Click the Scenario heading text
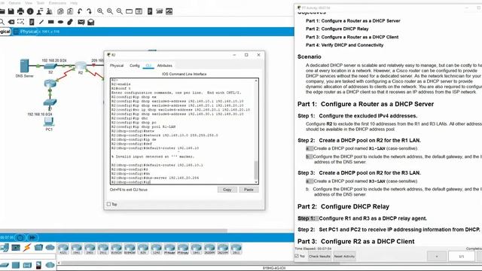 pos(310,56)
